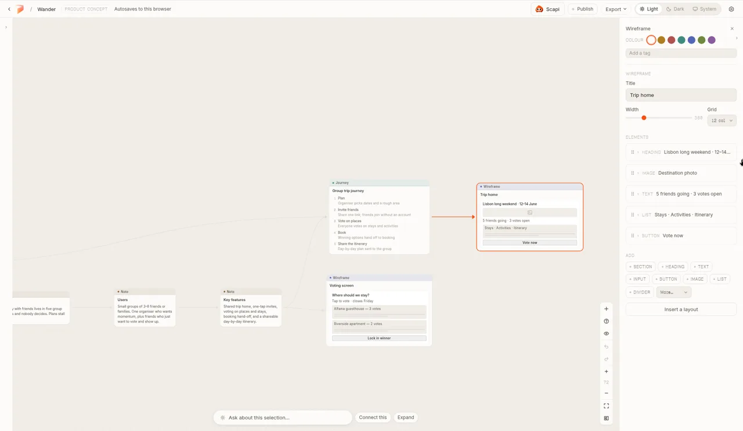The width and height of the screenshot is (743, 431).
Task: Select the Lisbon long weekend heading row
Action: tap(681, 152)
